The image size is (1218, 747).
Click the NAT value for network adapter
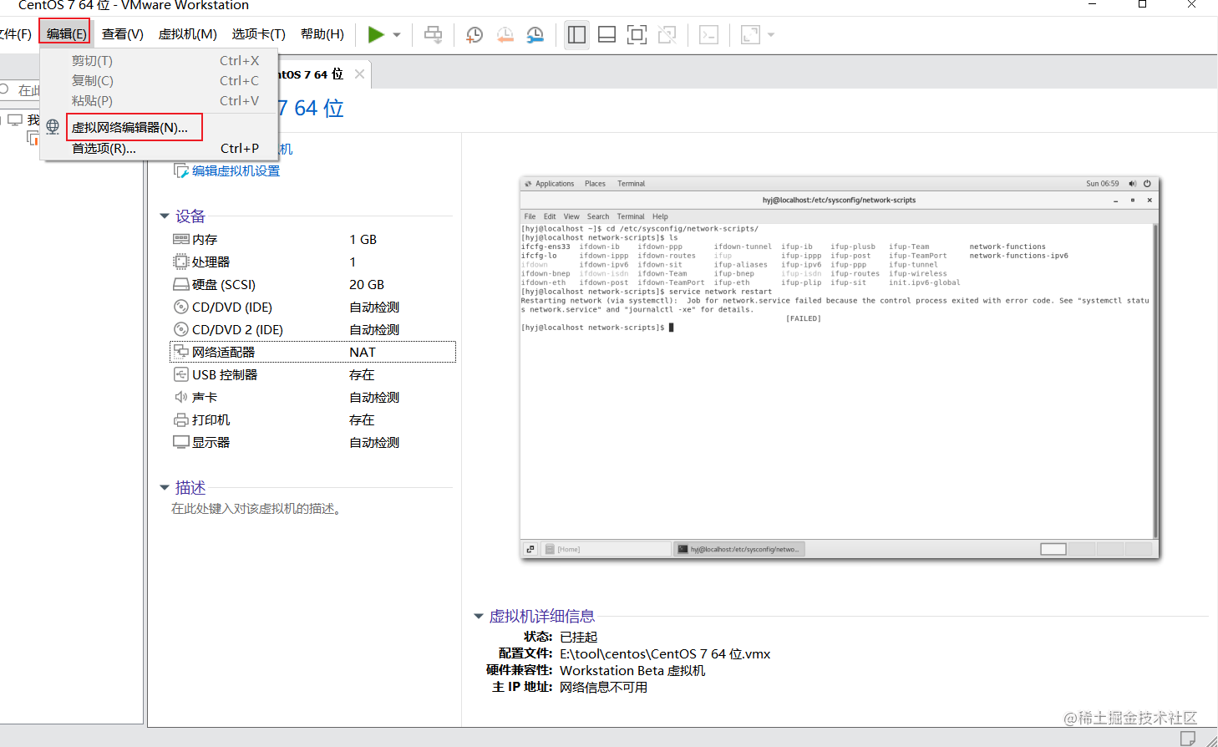pos(363,353)
